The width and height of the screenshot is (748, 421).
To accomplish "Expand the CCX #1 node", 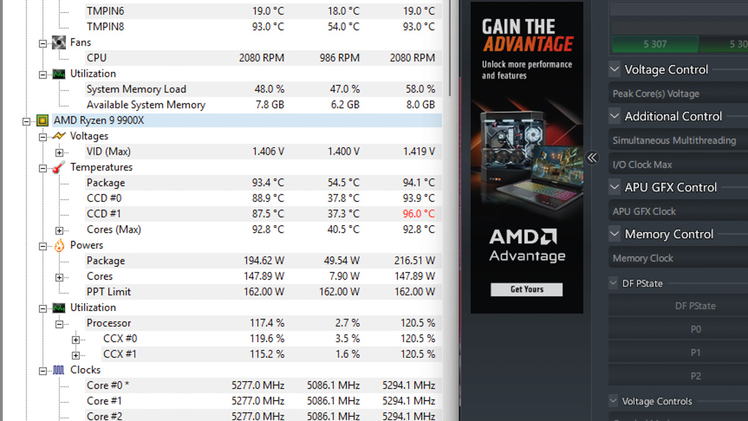I will (75, 355).
